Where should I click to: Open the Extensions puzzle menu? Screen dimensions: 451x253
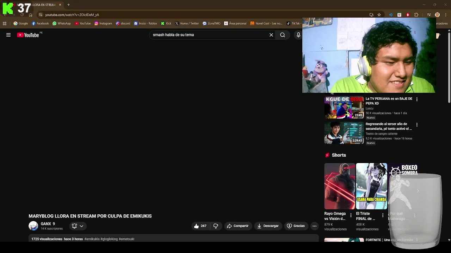[x=416, y=15]
